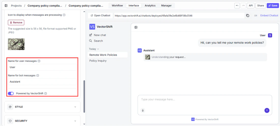Click the Embed Chatbot link

click(x=269, y=15)
